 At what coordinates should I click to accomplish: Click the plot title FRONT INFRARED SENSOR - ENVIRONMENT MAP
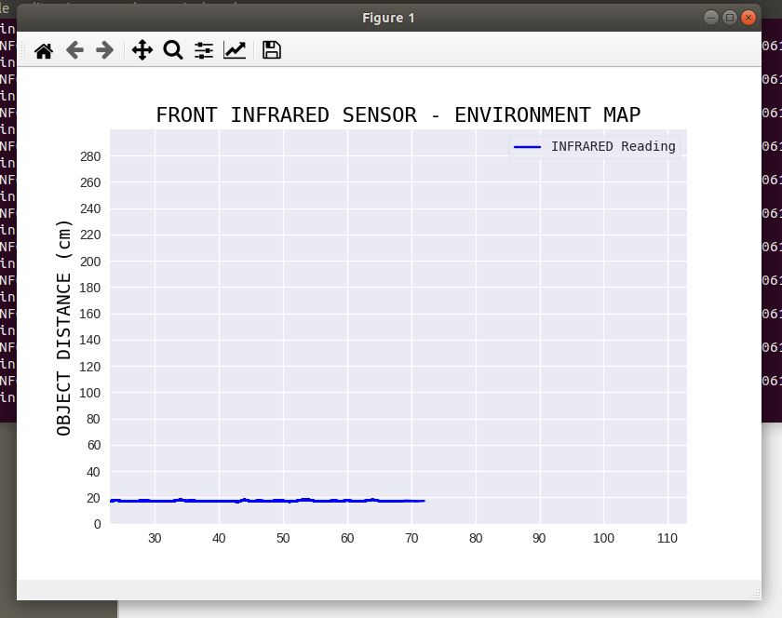[x=398, y=114]
